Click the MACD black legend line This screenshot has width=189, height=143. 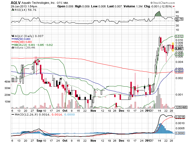coord(13,115)
